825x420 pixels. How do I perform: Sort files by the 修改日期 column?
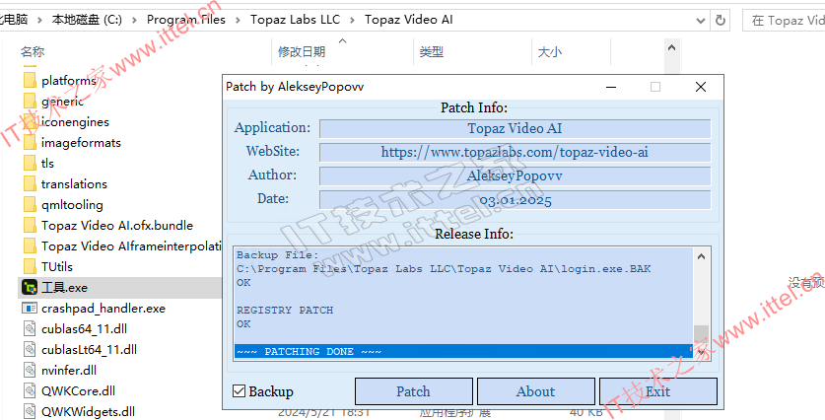[302, 51]
